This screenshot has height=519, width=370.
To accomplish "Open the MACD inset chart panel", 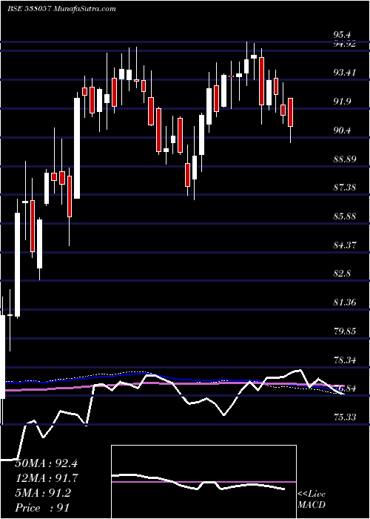I will tap(203, 482).
